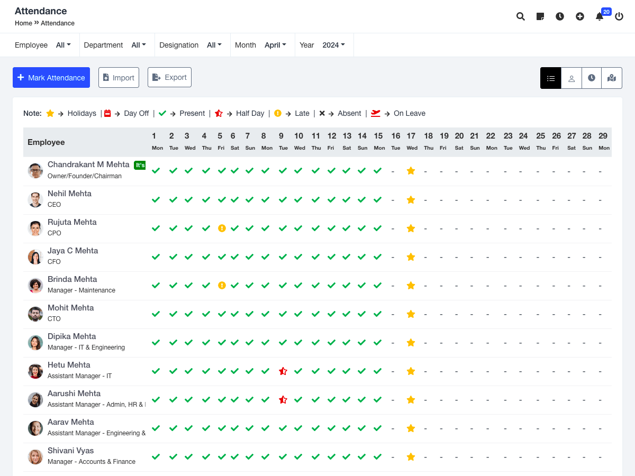
Task: Click the search magnifier icon in header
Action: pyautogui.click(x=521, y=16)
